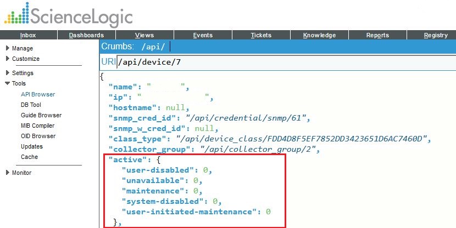This screenshot has height=228, width=456.
Task: Open the DB Tool link
Action: coord(31,105)
